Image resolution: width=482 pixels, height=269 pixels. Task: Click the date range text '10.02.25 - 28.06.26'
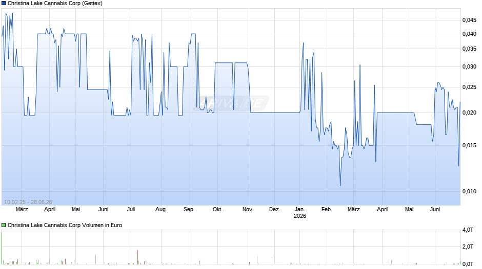pos(28,202)
